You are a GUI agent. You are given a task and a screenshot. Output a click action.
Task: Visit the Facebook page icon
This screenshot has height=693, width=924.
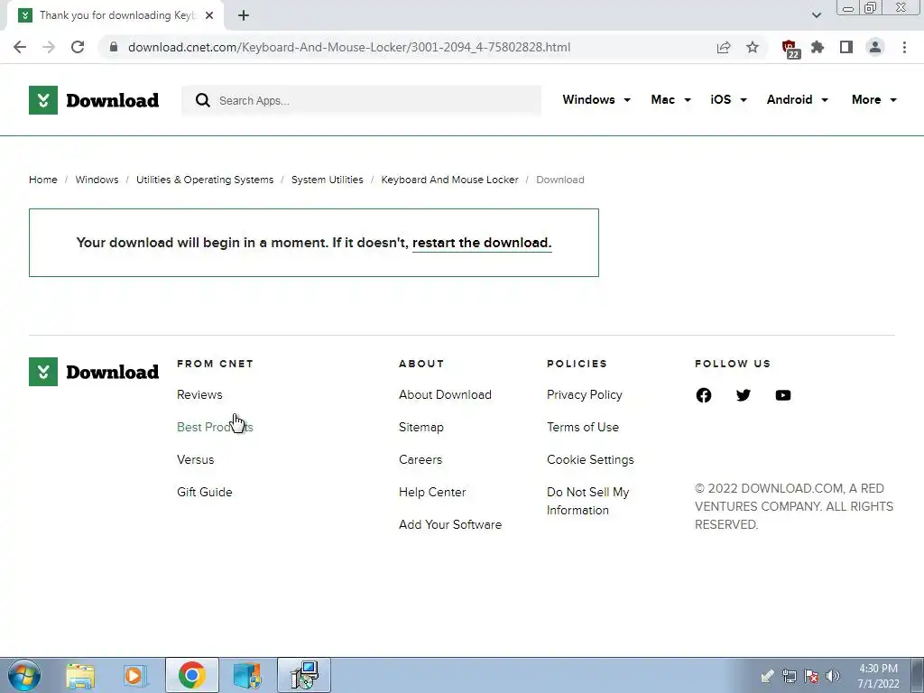(x=704, y=395)
